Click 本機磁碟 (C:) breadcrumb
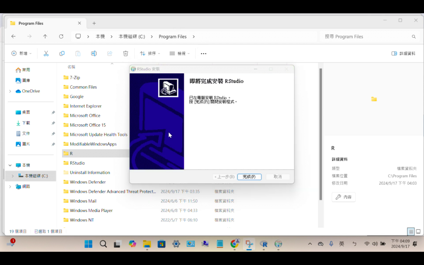The image size is (424, 265). click(x=132, y=36)
